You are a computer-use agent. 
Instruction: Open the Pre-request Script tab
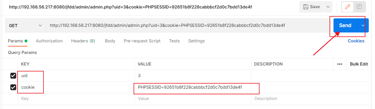coord(142,41)
